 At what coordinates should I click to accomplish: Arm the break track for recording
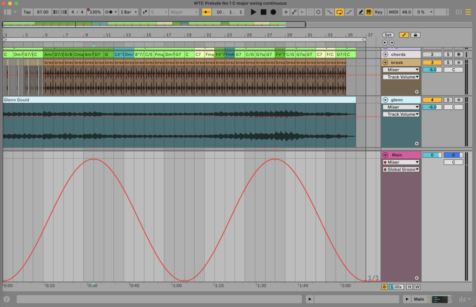tap(458, 63)
